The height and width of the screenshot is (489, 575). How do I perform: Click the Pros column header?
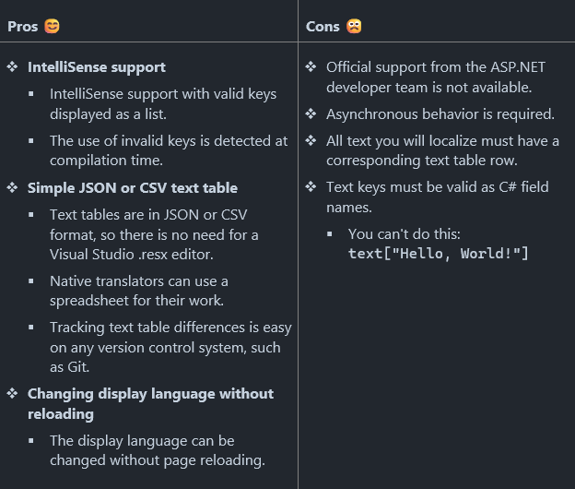click(23, 27)
